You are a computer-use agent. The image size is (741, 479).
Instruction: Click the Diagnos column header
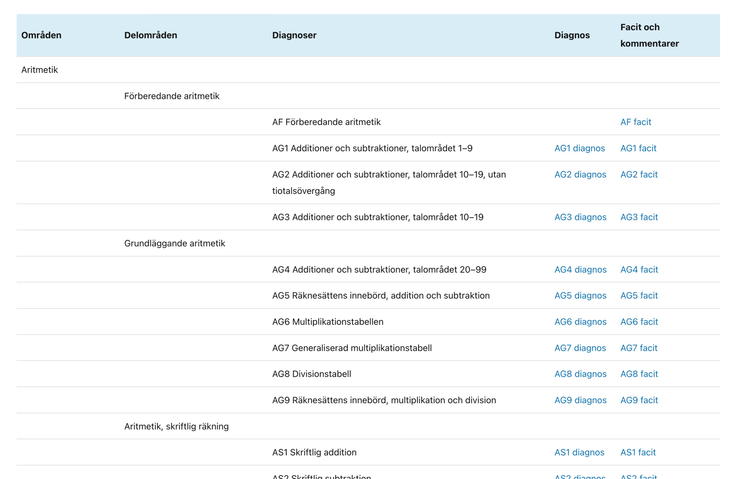point(572,35)
